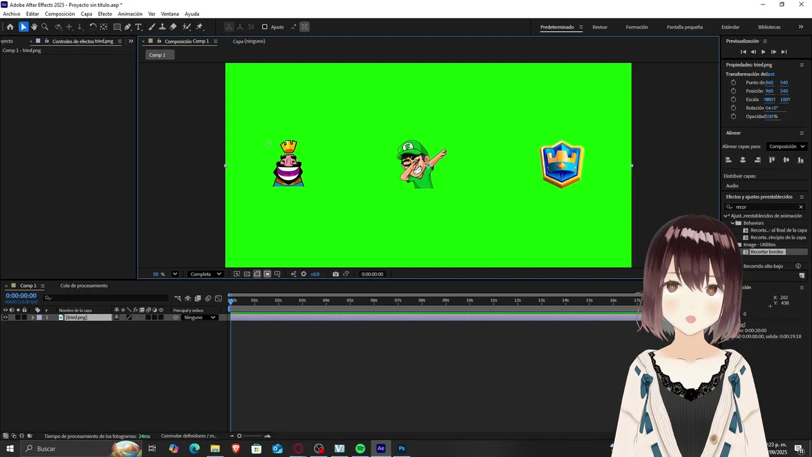Hide the tried.png layer with eye toggle

pos(5,317)
